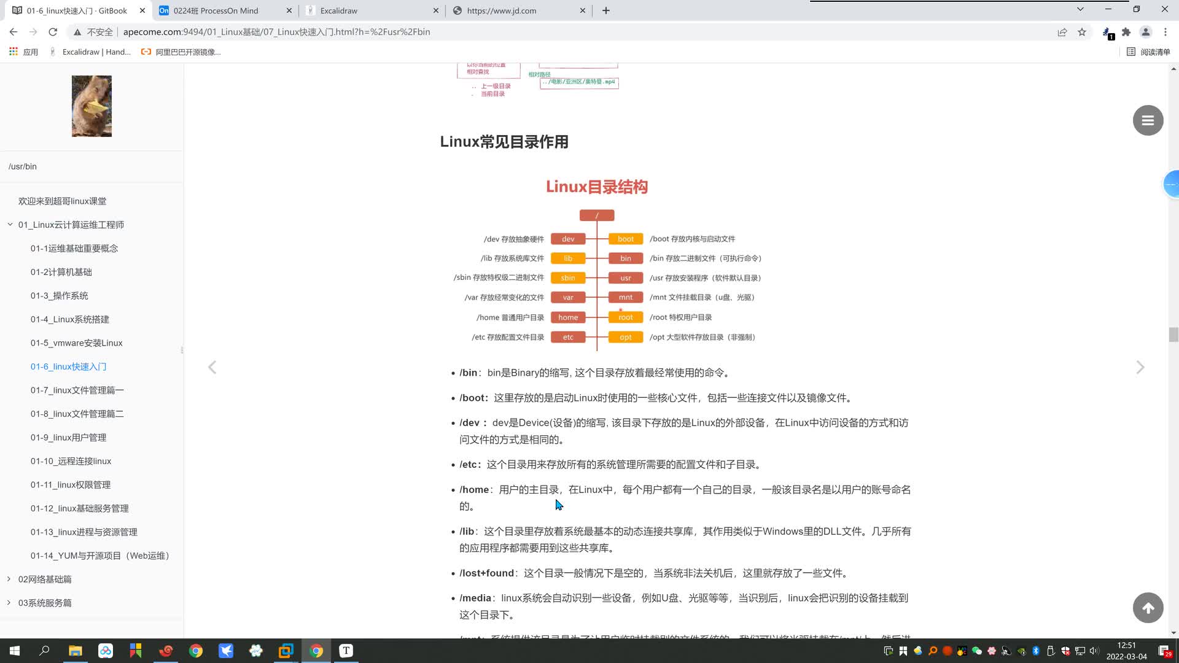
Task: Open the Windows Start menu
Action: point(15,651)
